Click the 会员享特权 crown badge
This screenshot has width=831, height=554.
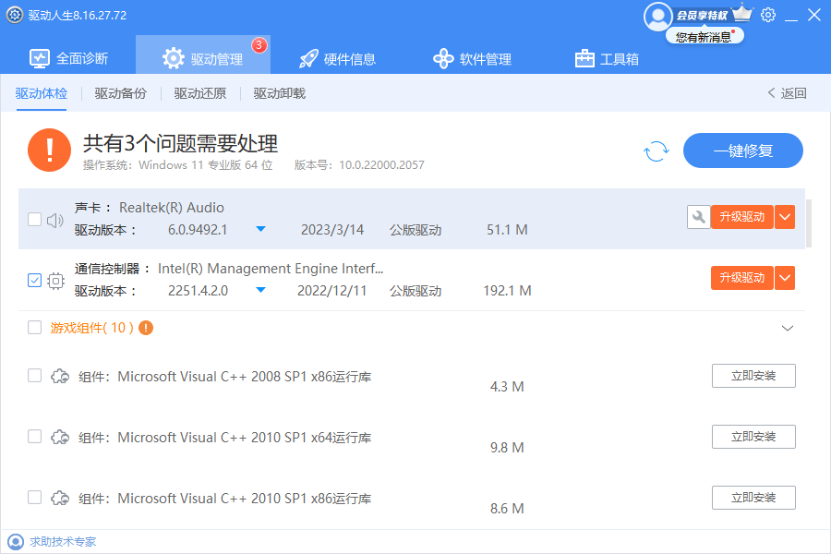[x=714, y=15]
